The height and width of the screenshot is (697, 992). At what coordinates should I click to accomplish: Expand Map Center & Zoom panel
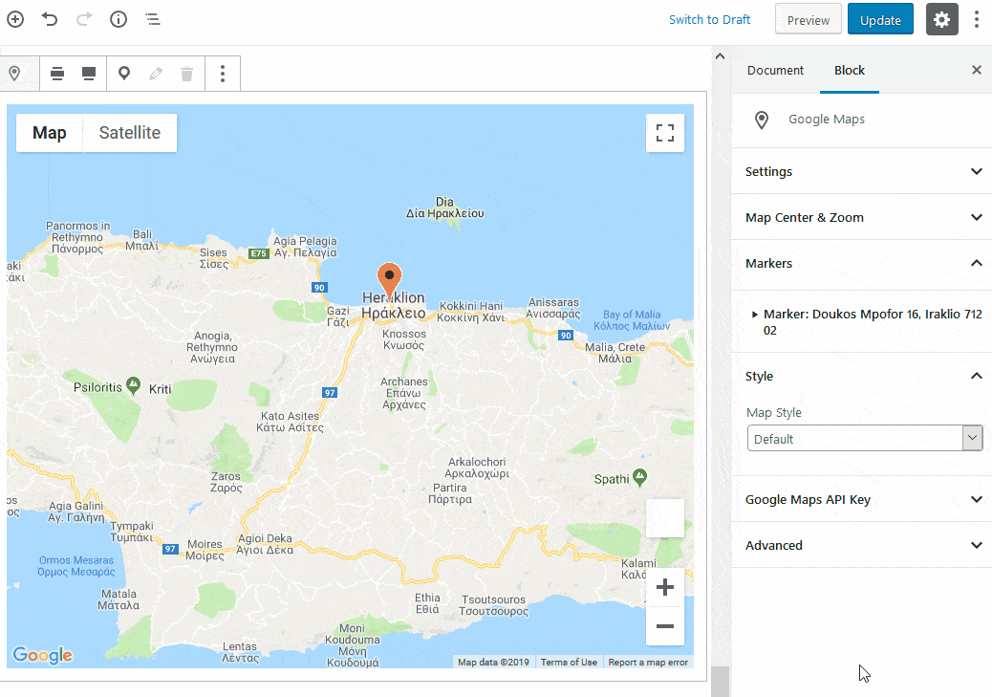click(862, 217)
